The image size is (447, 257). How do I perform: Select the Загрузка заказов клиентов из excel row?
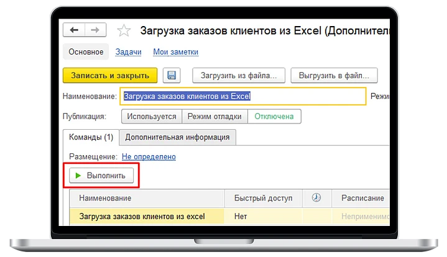click(x=146, y=217)
